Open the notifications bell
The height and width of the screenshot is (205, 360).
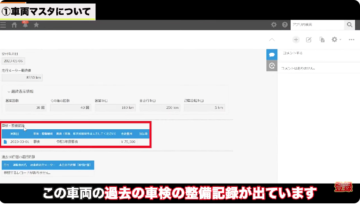tap(25, 25)
